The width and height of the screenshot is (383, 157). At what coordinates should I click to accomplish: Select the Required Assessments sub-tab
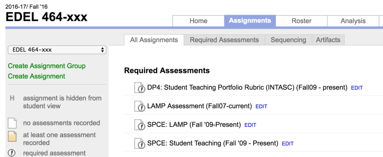pyautogui.click(x=224, y=40)
